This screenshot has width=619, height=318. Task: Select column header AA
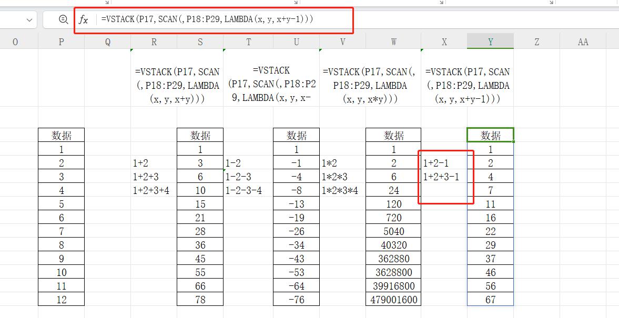coord(583,42)
